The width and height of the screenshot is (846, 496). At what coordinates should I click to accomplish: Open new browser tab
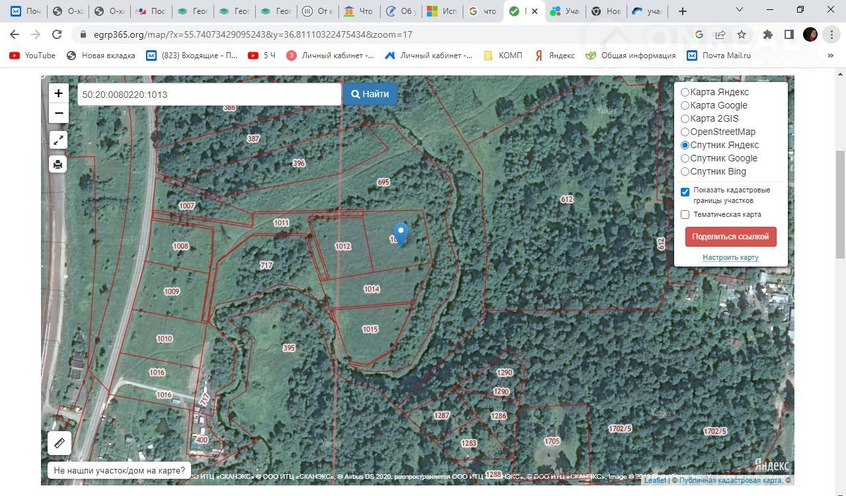(683, 11)
